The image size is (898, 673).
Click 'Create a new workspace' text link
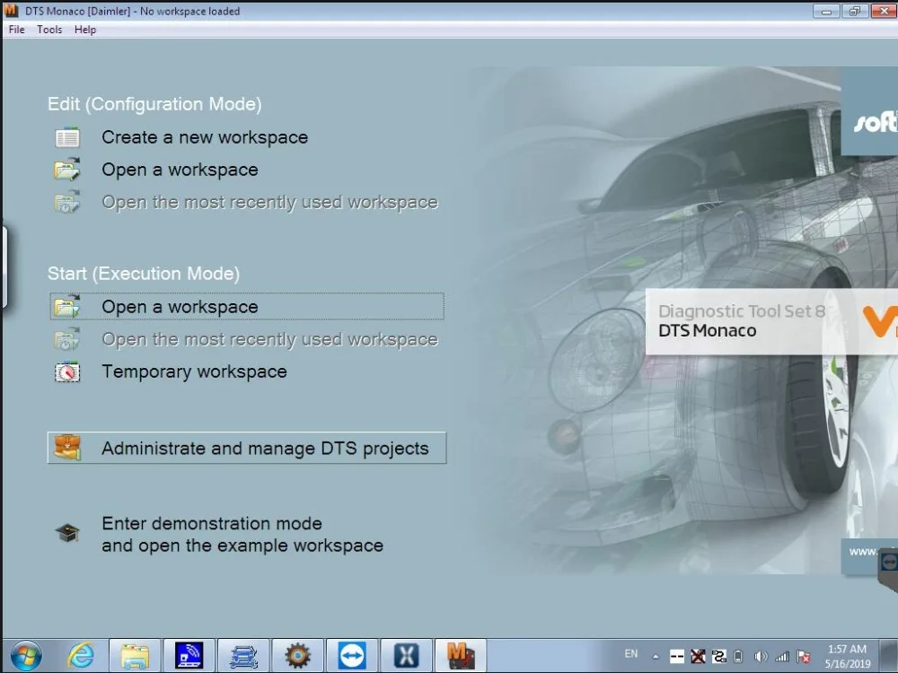click(x=205, y=137)
